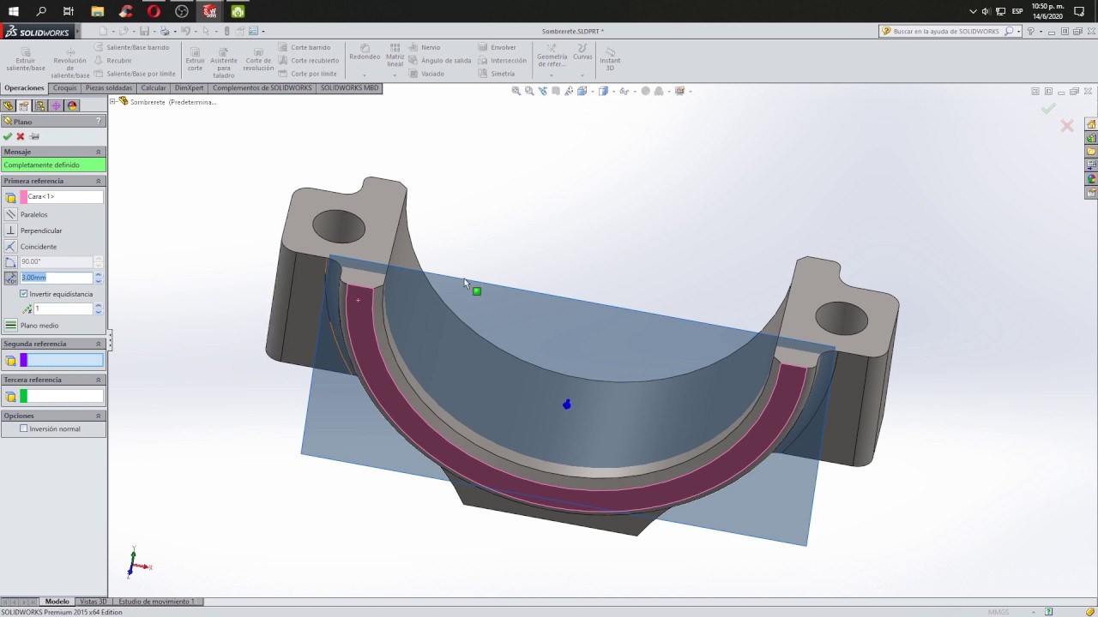
Task: Click the Redondeo fillet tool
Action: pyautogui.click(x=365, y=52)
